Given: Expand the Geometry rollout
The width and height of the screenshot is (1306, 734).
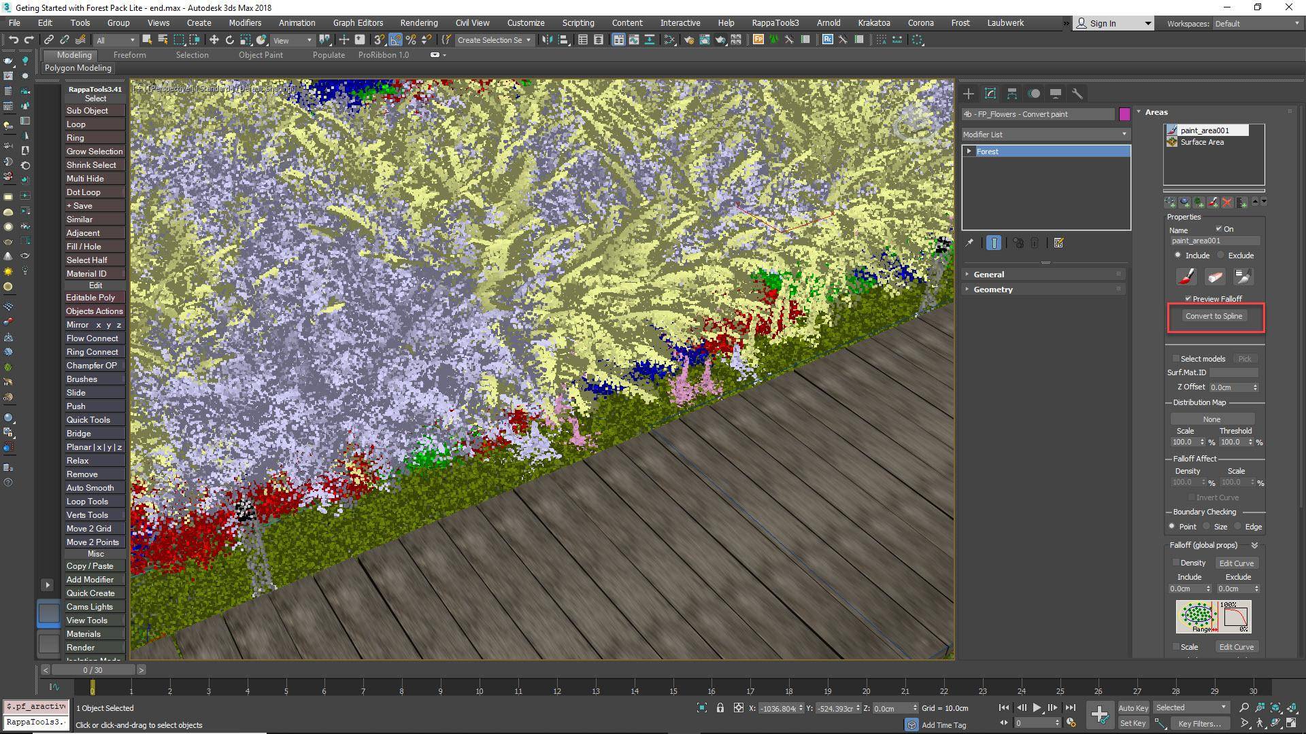Looking at the screenshot, I should pos(993,290).
